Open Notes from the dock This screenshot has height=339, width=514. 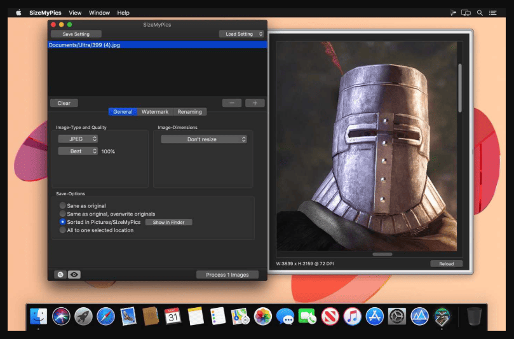(196, 316)
